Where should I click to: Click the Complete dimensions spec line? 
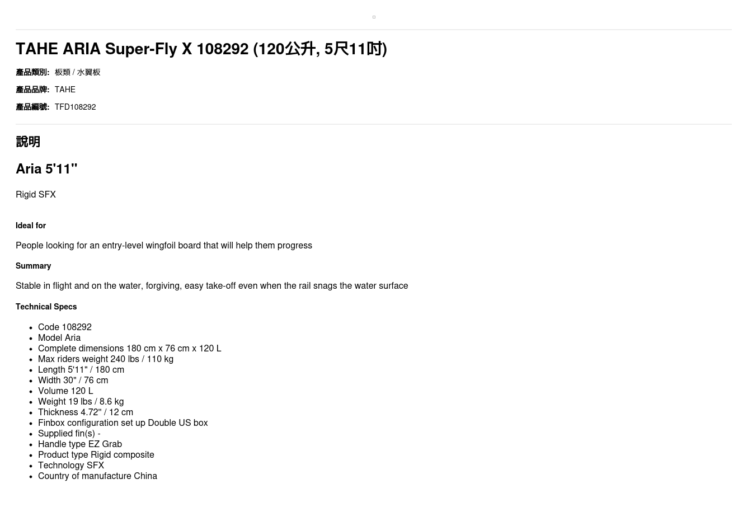pyautogui.click(x=129, y=349)
